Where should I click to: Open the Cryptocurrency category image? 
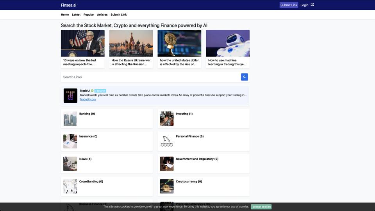(x=167, y=186)
